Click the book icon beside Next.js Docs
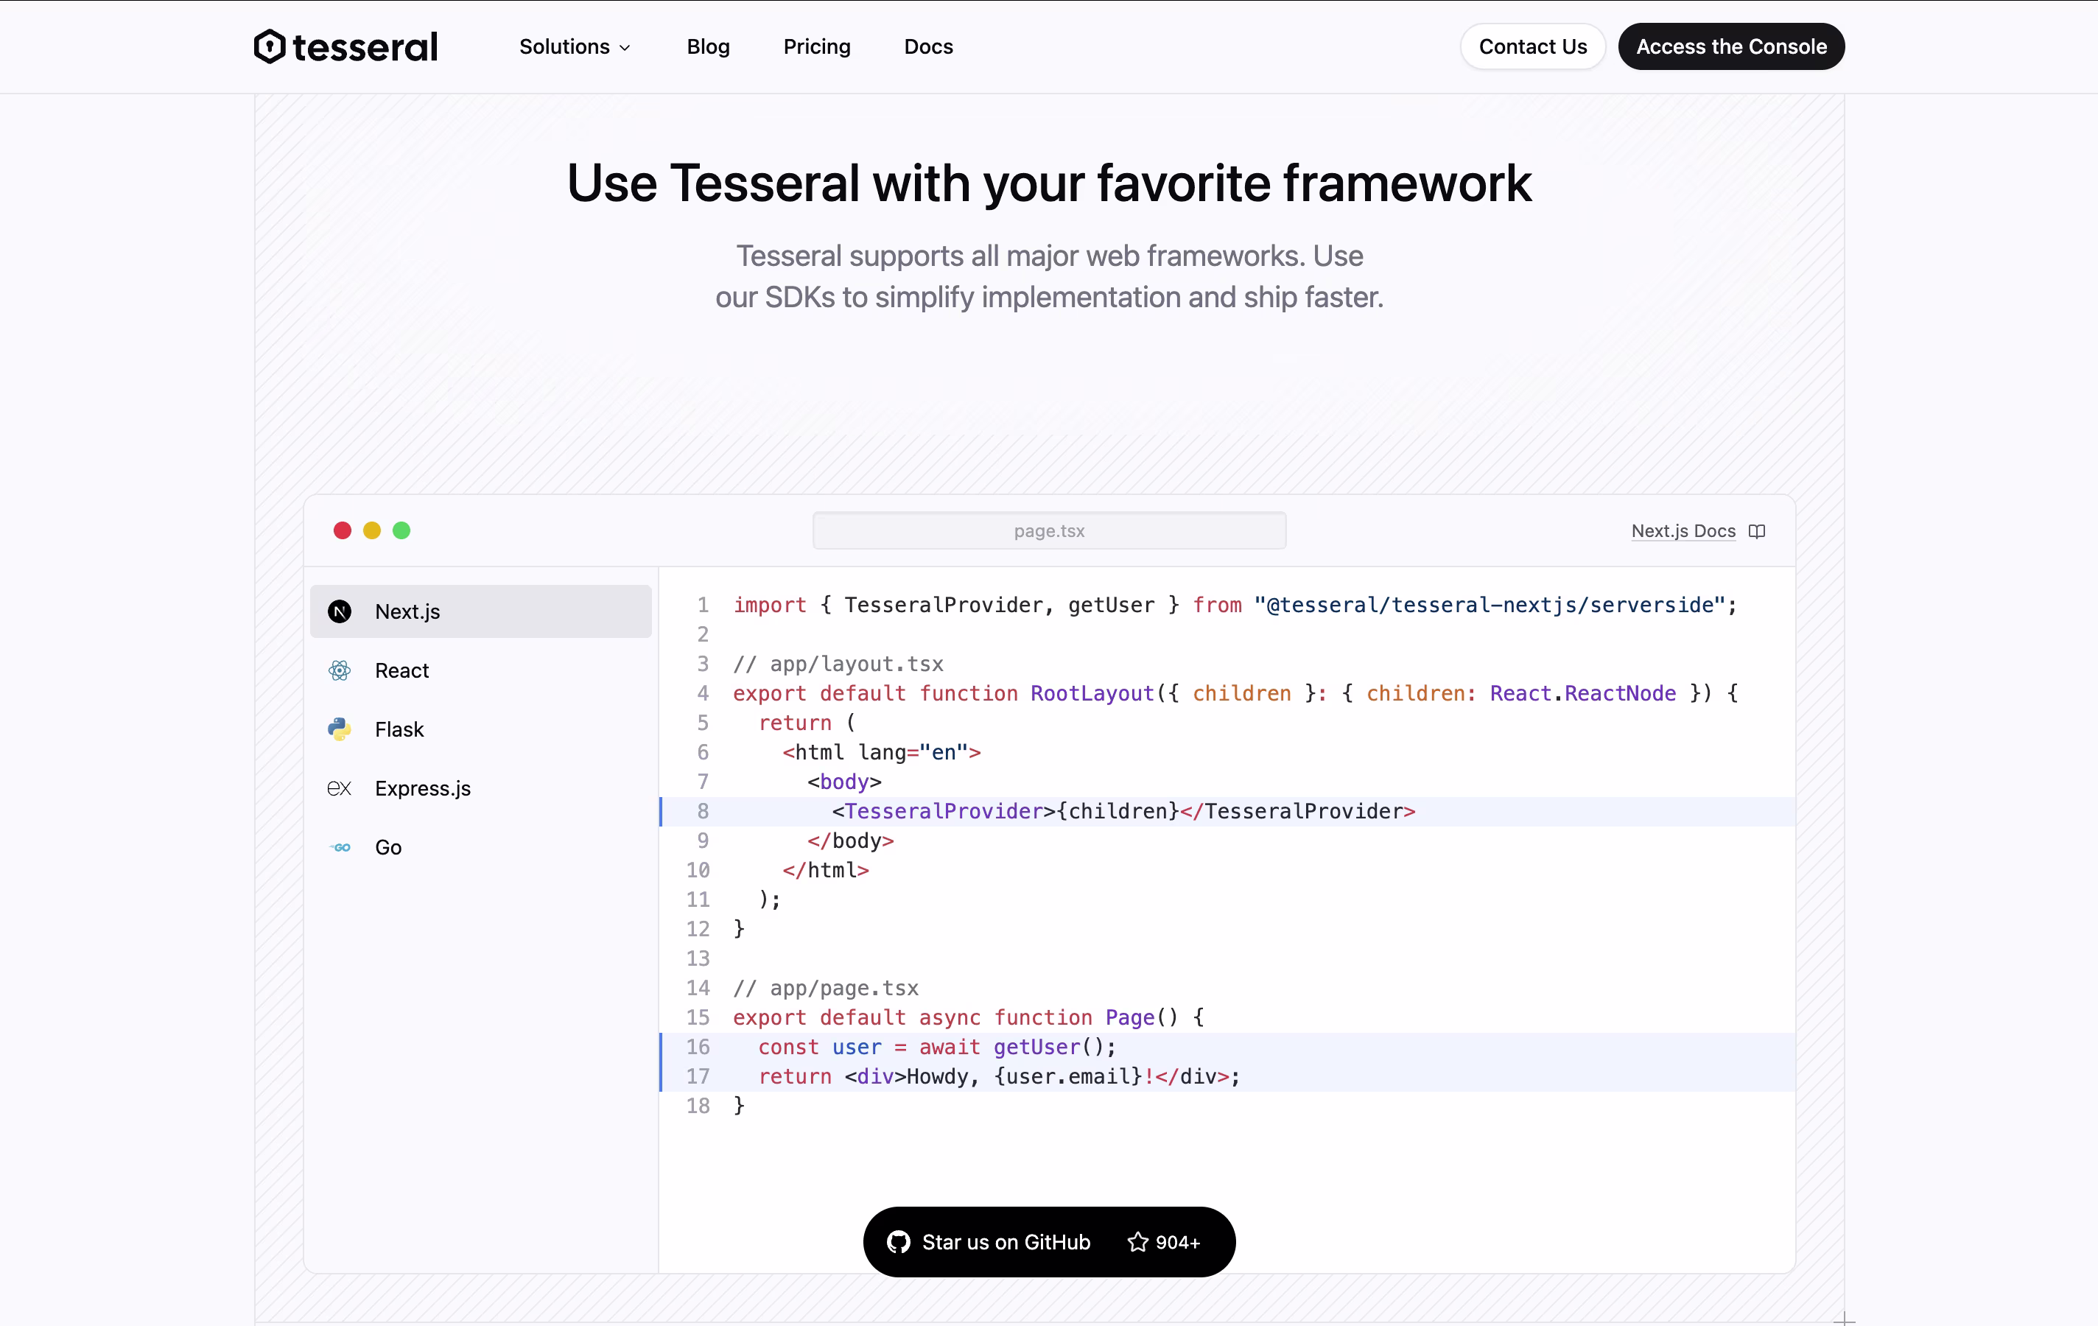 pyautogui.click(x=1756, y=531)
